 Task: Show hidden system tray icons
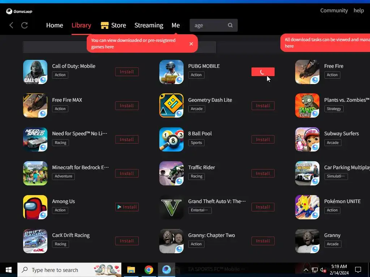[x=306, y=270]
